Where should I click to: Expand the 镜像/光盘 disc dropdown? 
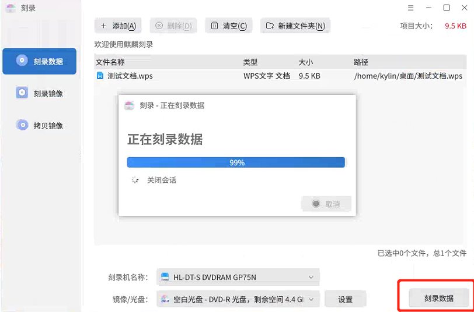311,299
